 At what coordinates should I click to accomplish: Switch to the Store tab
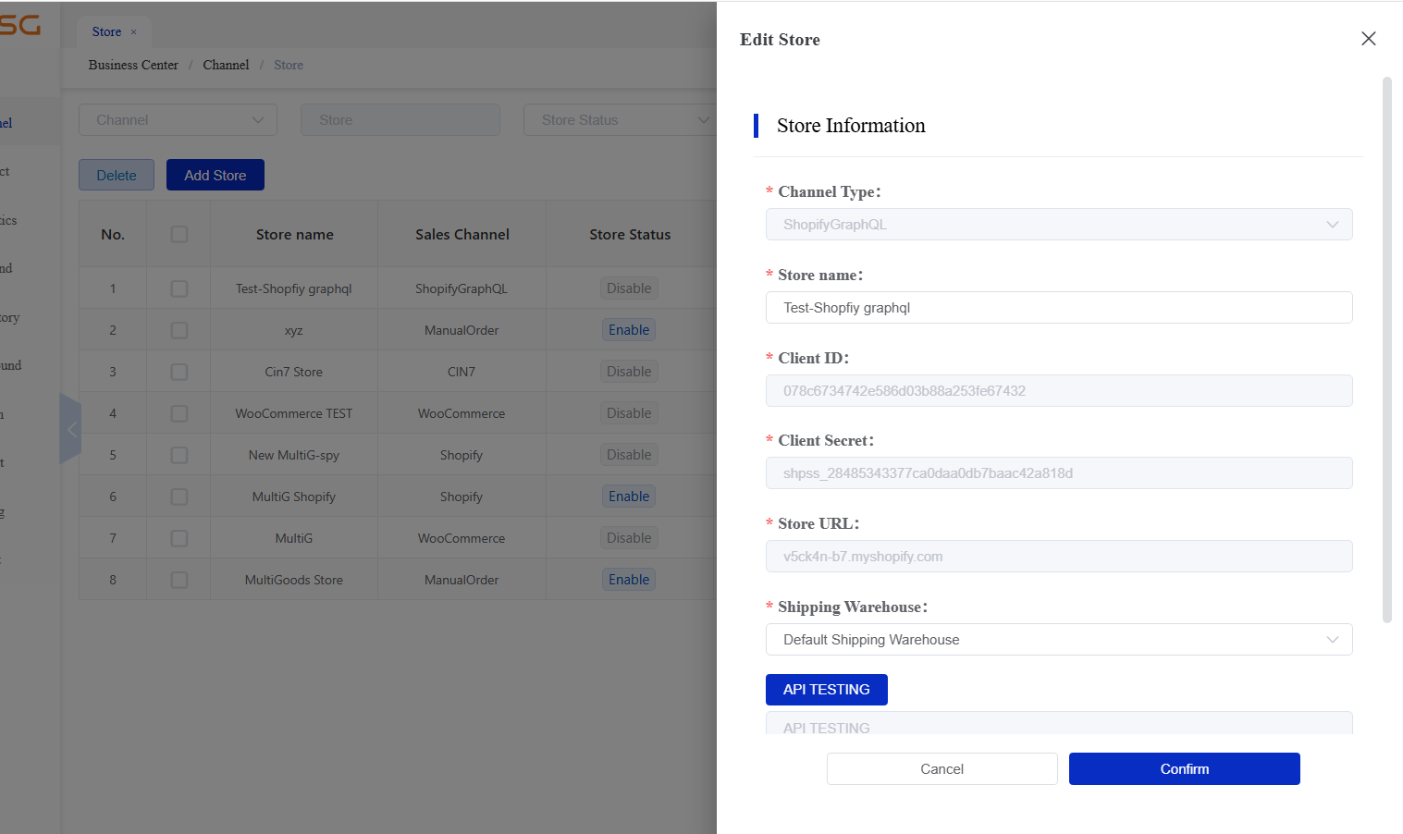pos(106,32)
